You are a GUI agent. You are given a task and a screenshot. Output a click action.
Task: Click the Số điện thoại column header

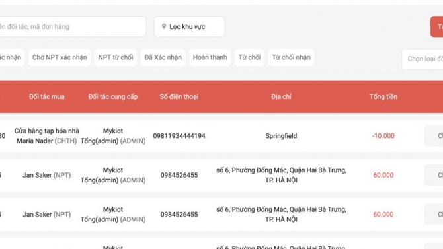[x=179, y=97]
